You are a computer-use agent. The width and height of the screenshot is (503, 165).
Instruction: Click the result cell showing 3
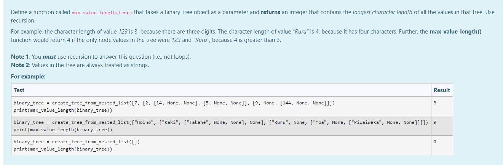(442, 106)
